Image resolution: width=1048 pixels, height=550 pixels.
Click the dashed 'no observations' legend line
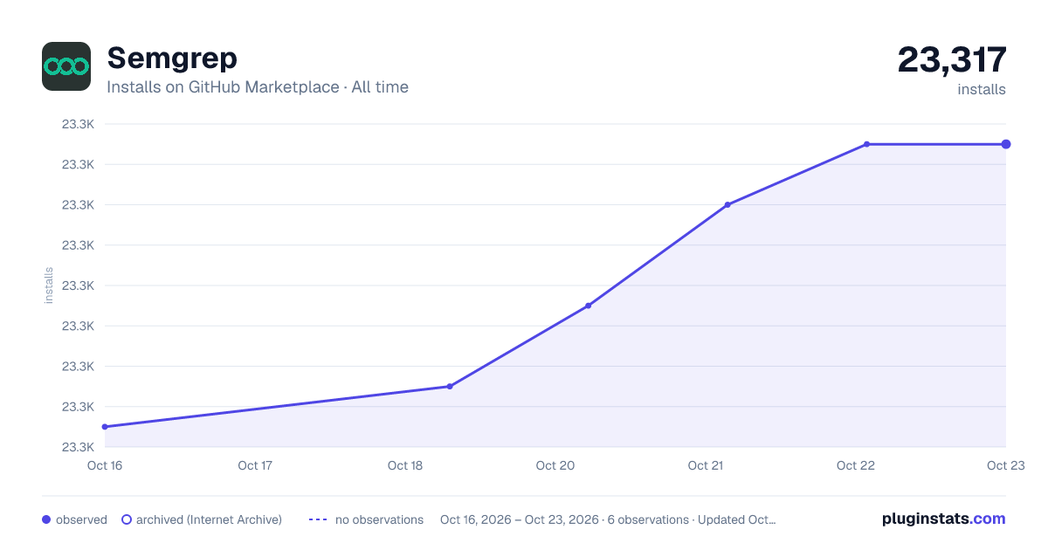pyautogui.click(x=318, y=519)
